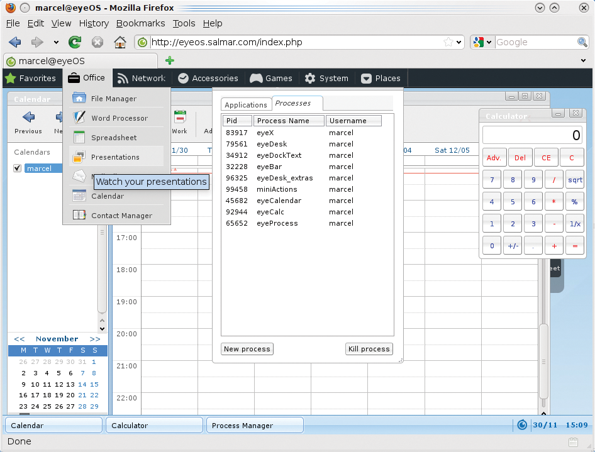Reload the page with the green refresh icon
Viewport: 595px width, 452px height.
75,42
